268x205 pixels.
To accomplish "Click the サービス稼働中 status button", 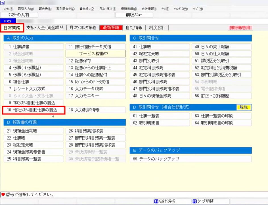I will point(95,53).
